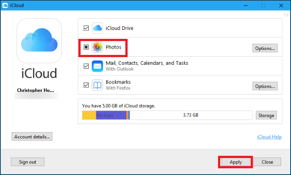
Task: Click the 'Photos' label
Action: coord(113,47)
